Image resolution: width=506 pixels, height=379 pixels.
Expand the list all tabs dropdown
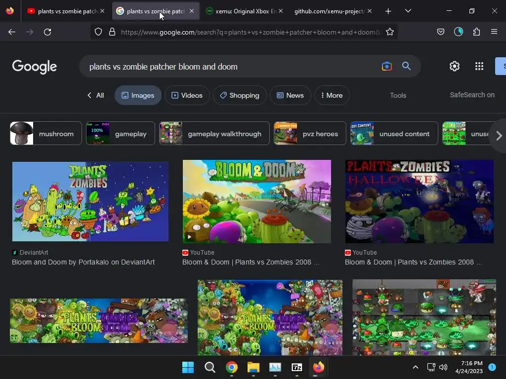pyautogui.click(x=408, y=11)
